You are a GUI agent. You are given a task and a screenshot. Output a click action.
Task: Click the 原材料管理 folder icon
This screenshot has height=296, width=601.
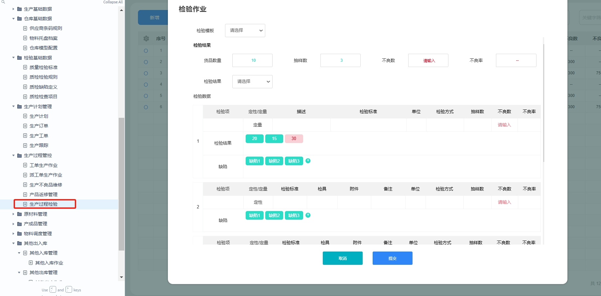20,214
